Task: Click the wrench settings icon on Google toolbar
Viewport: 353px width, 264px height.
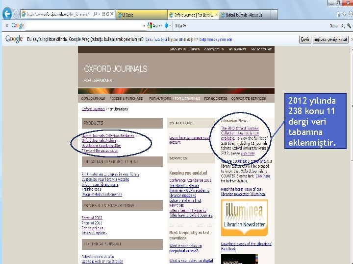Action: pos(349,25)
